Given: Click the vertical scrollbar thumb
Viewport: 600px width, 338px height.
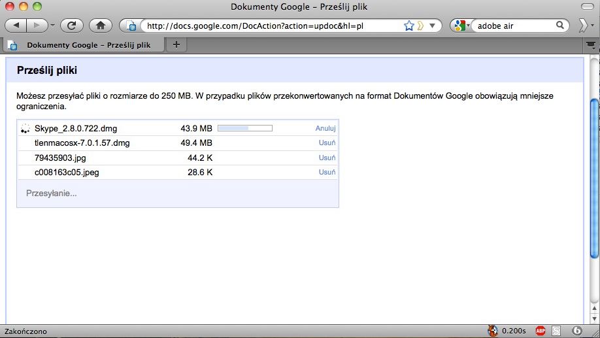Looking at the screenshot, I should coord(594,178).
